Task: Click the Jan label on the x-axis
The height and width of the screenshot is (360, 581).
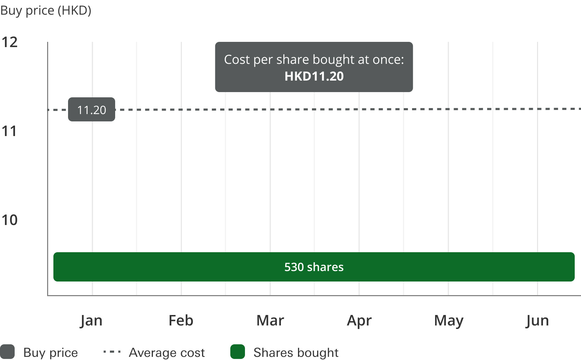Action: click(x=91, y=320)
